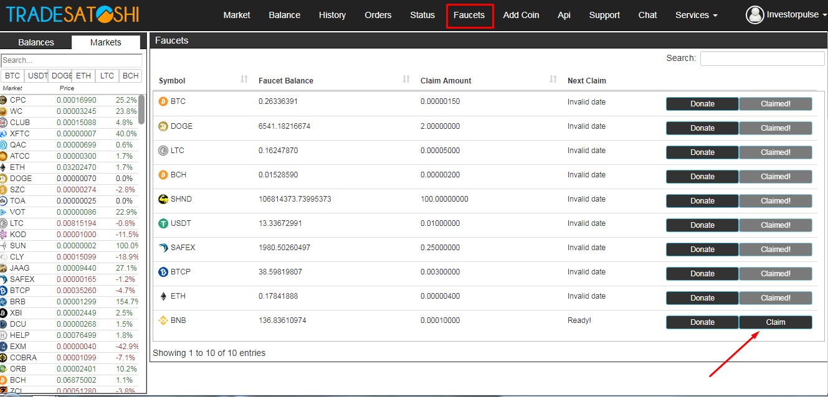Donate to the ETH faucet
The height and width of the screenshot is (397, 828).
[x=702, y=298]
